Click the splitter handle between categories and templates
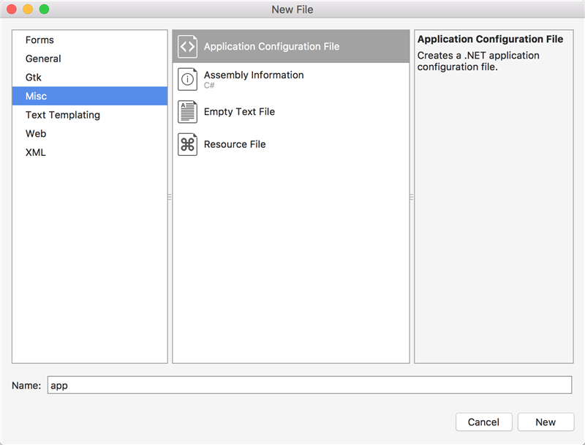The height and width of the screenshot is (445, 585). 170,197
